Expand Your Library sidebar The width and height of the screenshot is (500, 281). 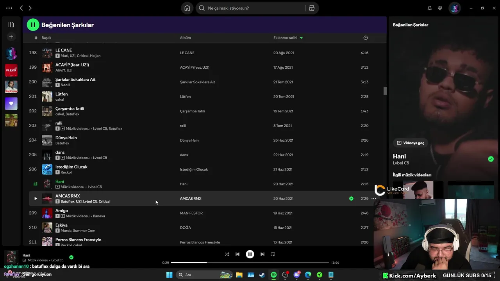11,25
